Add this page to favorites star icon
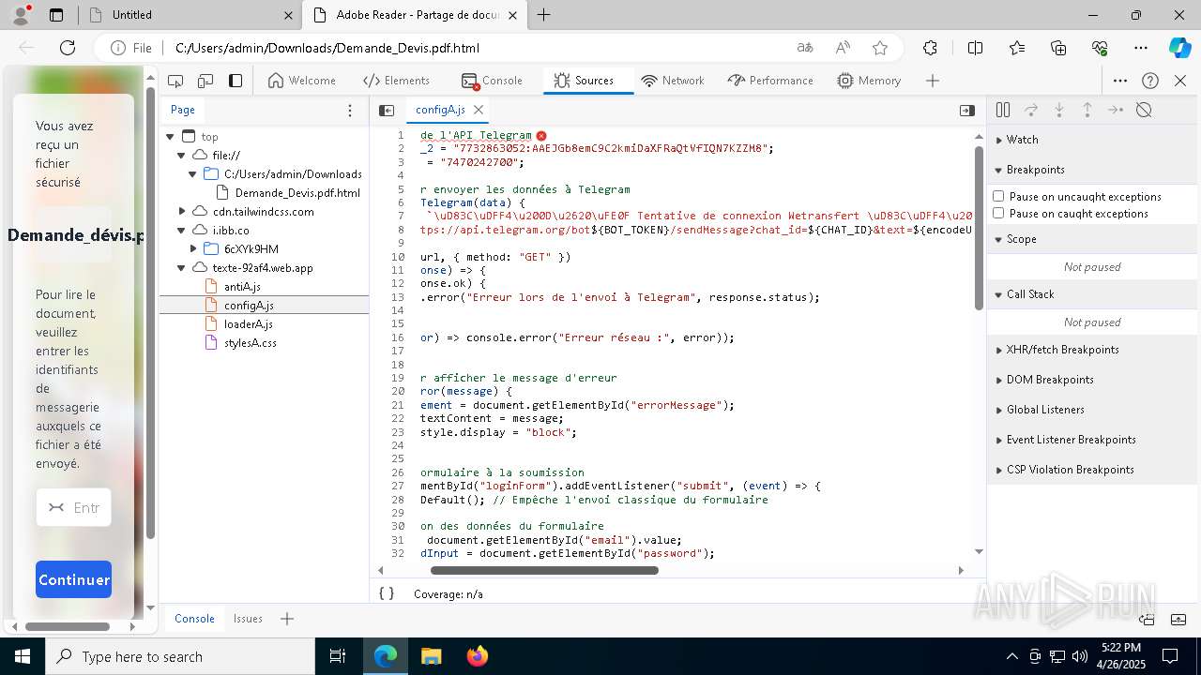This screenshot has width=1201, height=675. pyautogui.click(x=880, y=48)
